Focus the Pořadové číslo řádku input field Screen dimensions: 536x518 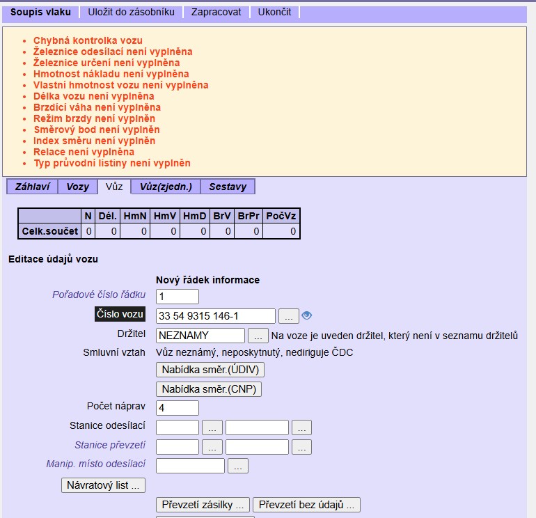click(178, 297)
